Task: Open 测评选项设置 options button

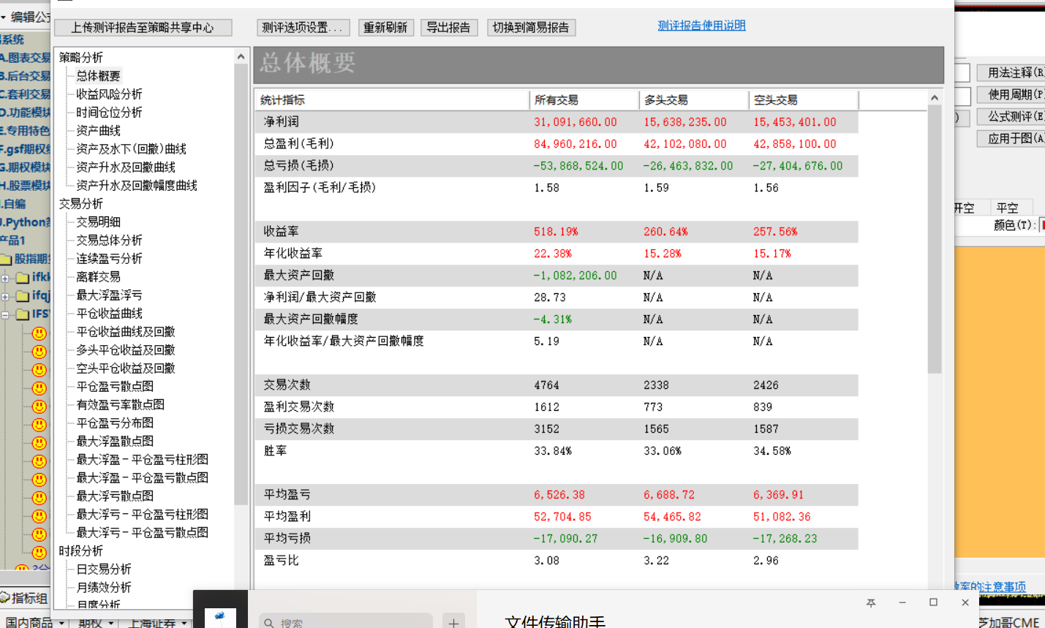Action: 303,28
